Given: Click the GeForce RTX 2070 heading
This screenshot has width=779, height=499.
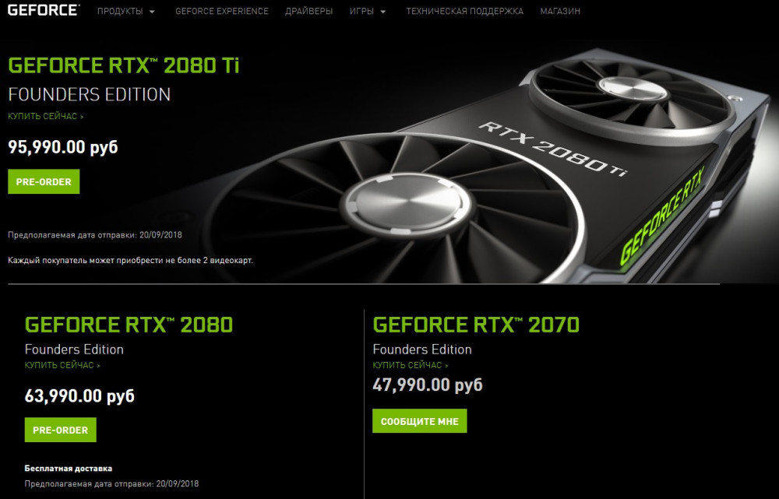Looking at the screenshot, I should (476, 325).
